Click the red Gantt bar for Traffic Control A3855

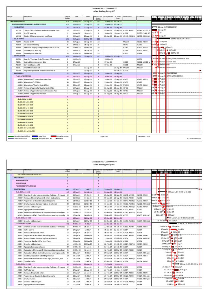click(x=174, y=229)
